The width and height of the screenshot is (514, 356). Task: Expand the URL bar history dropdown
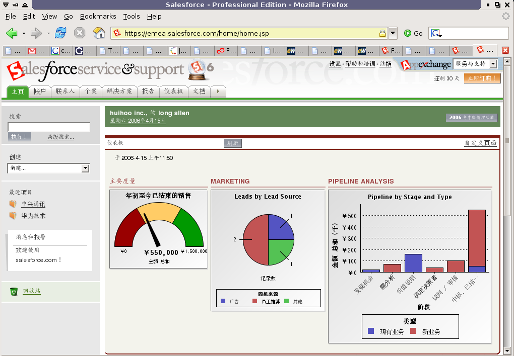click(393, 33)
